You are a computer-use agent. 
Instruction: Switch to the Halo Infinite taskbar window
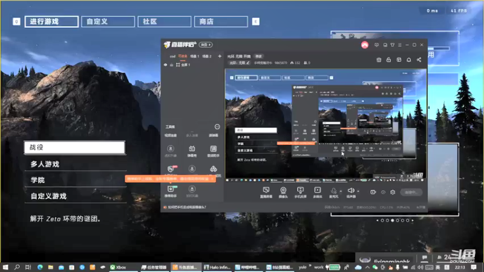tap(217, 267)
